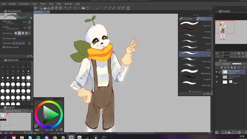Open the Layer menu
Screen dimensions: 247x139
34,4
